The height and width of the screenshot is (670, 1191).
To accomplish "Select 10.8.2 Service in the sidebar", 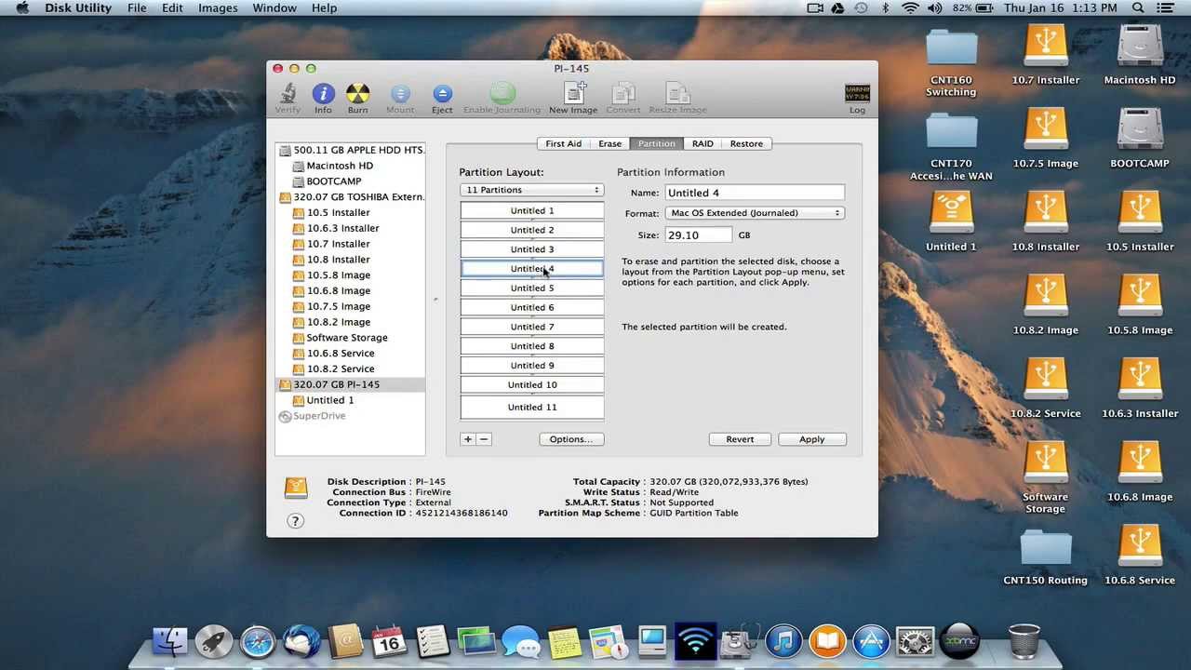I will click(x=351, y=368).
